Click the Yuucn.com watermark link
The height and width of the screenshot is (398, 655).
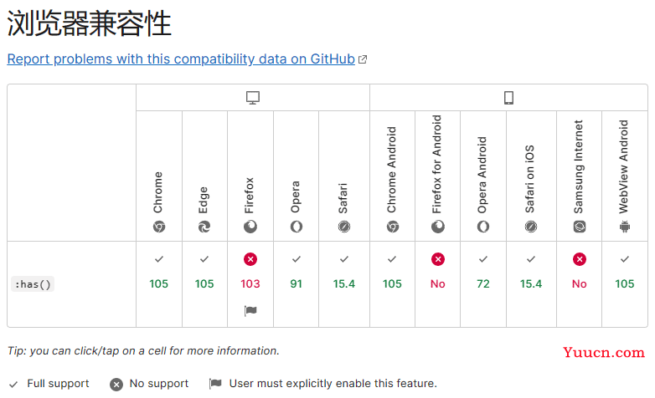pos(604,353)
